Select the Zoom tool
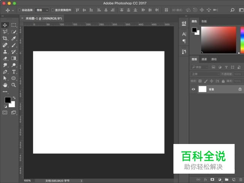Screen dimensions: 244x183 [14, 85]
